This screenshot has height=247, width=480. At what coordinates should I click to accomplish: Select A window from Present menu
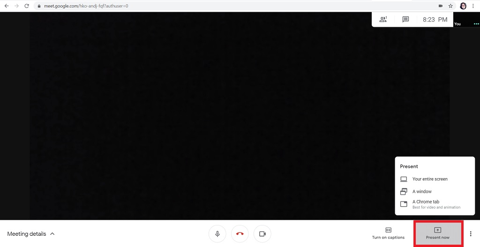(x=422, y=191)
